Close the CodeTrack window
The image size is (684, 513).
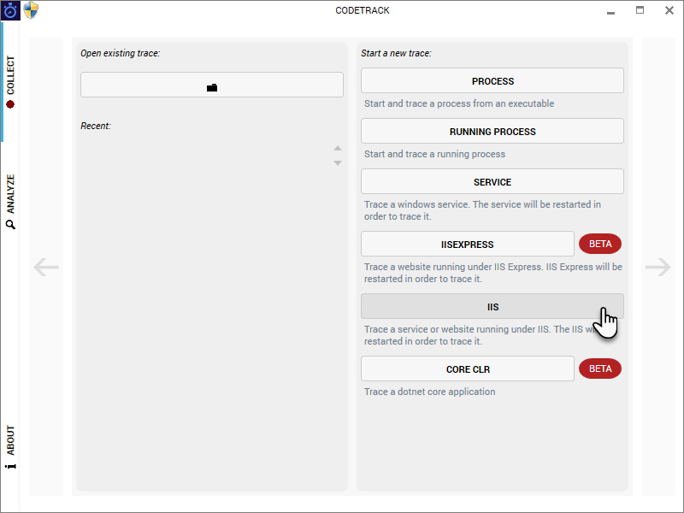(669, 10)
